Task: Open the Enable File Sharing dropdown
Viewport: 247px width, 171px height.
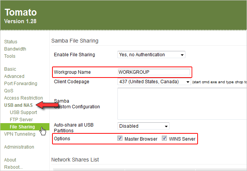Action: tap(151, 55)
